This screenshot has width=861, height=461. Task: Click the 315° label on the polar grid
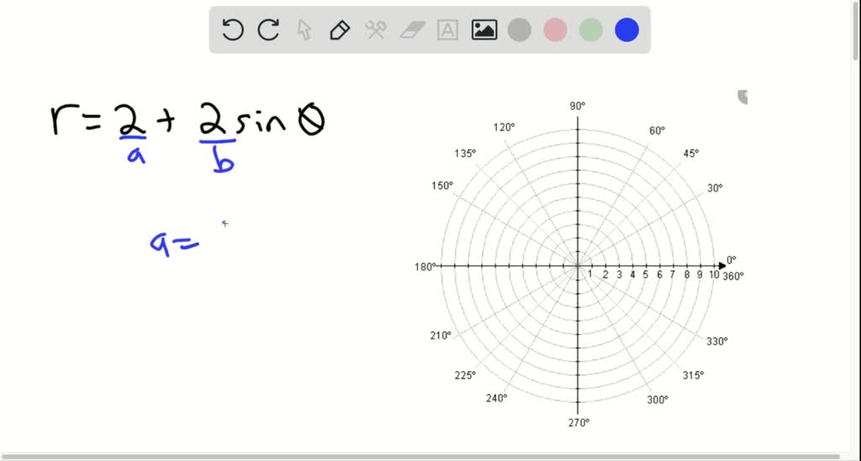click(693, 375)
